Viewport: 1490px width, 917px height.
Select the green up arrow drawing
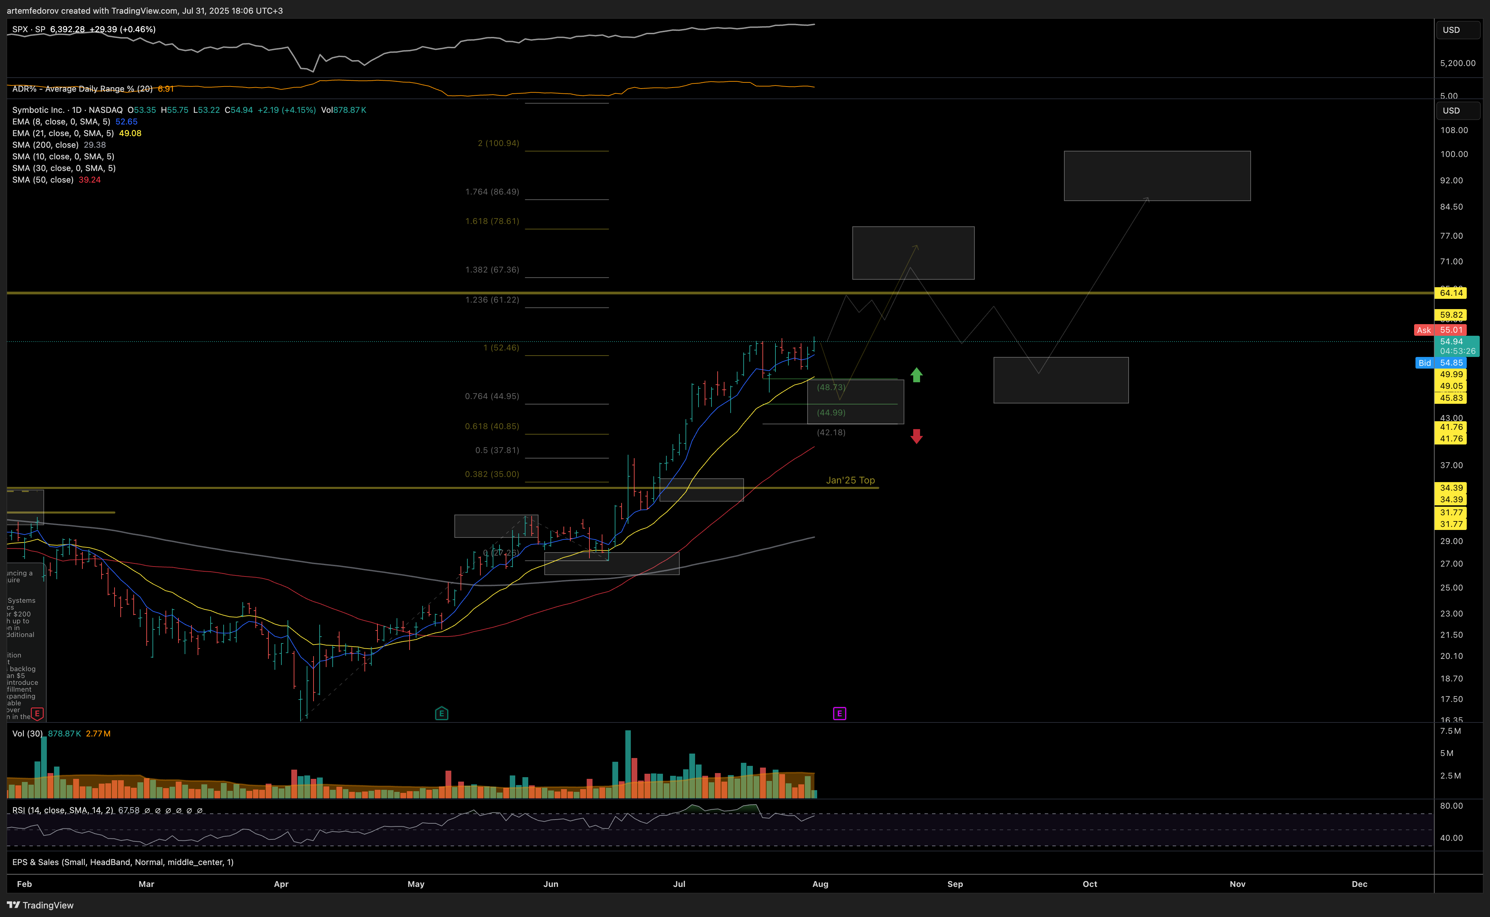click(x=916, y=375)
